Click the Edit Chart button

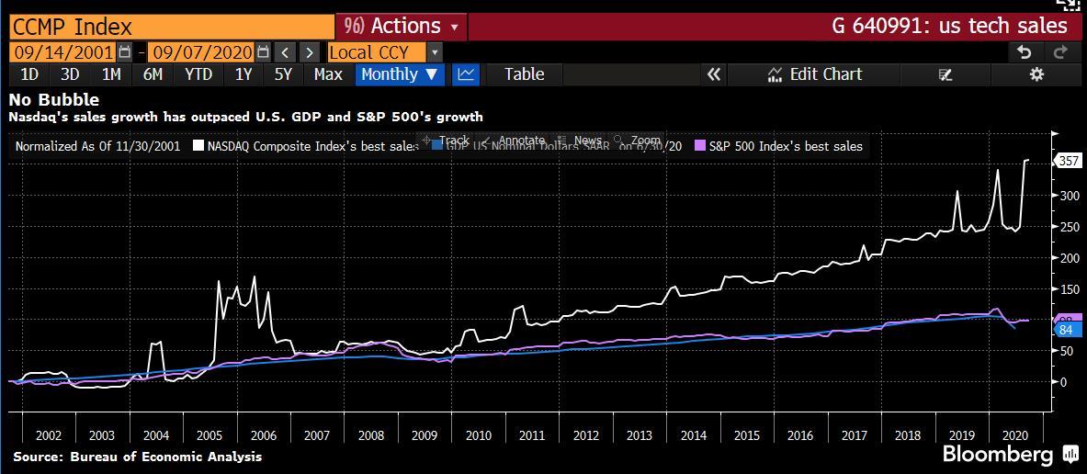click(814, 74)
